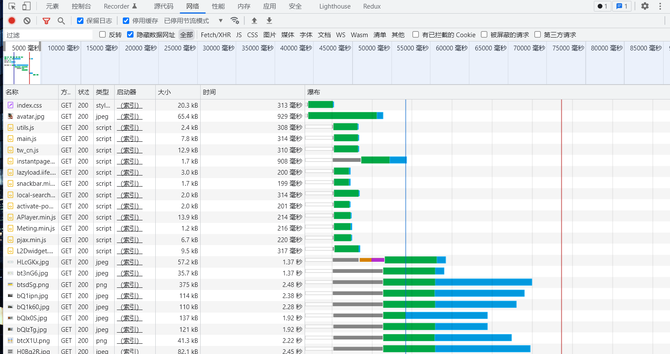
Task: Toggle the device toolbar icon
Action: [x=27, y=6]
